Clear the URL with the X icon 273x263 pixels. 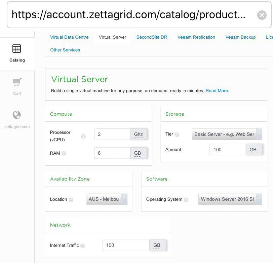[262, 15]
